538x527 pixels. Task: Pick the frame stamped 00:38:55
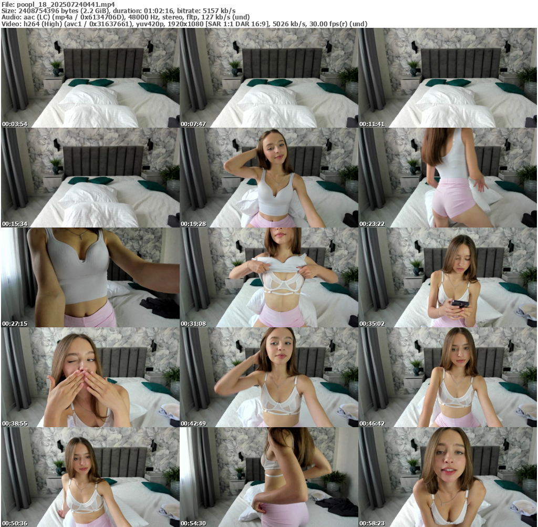[90, 377]
